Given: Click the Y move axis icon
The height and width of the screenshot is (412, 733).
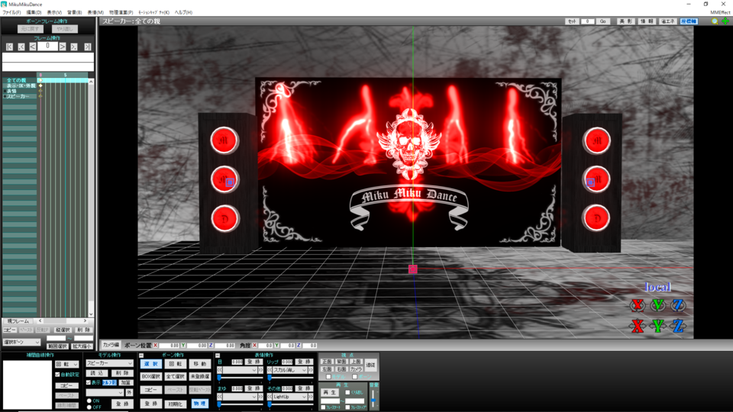Looking at the screenshot, I should click(x=657, y=326).
